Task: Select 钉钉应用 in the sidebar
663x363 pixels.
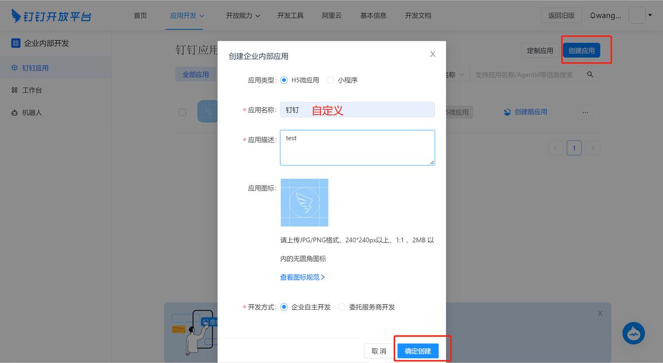Action: 55,68
